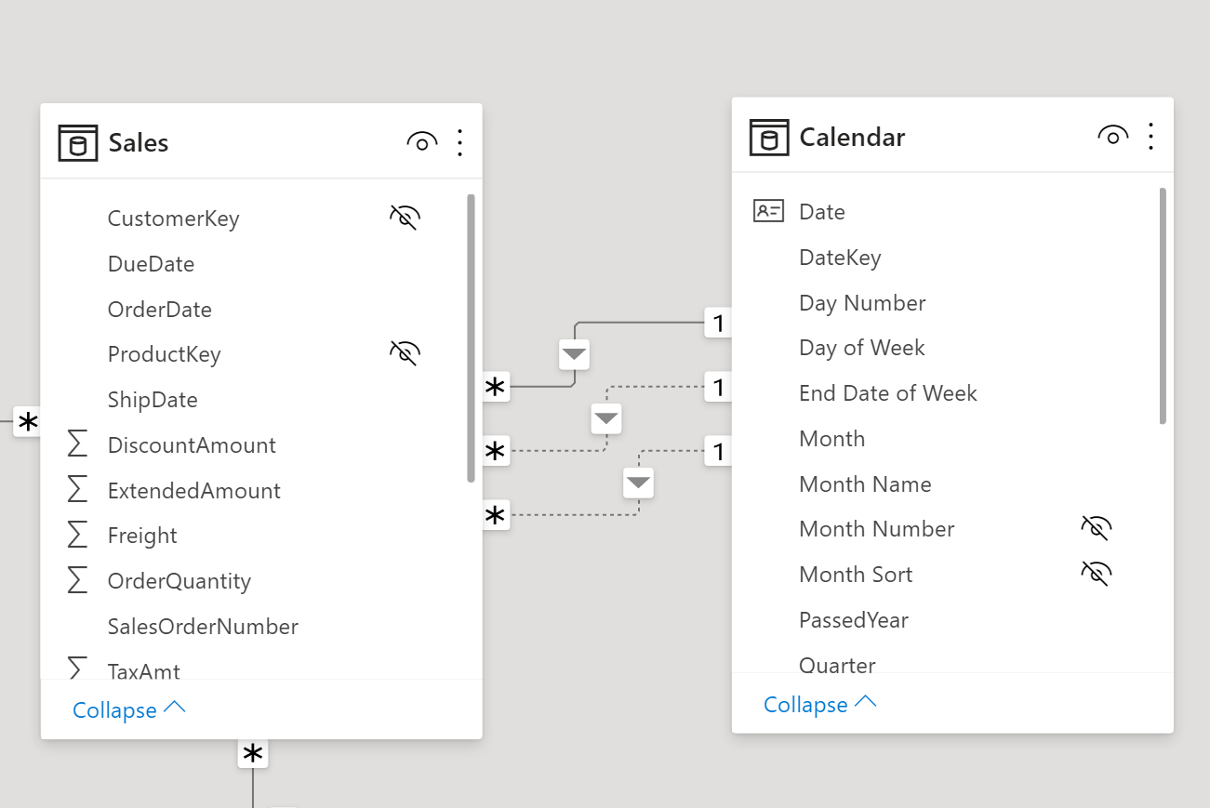Show the hidden ProductKey field

tap(405, 354)
